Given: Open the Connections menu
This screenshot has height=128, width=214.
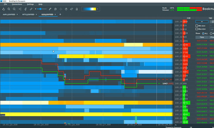Looking at the screenshot, I should click(17, 4).
